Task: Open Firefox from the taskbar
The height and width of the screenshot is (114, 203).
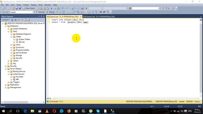Action: 69,111
